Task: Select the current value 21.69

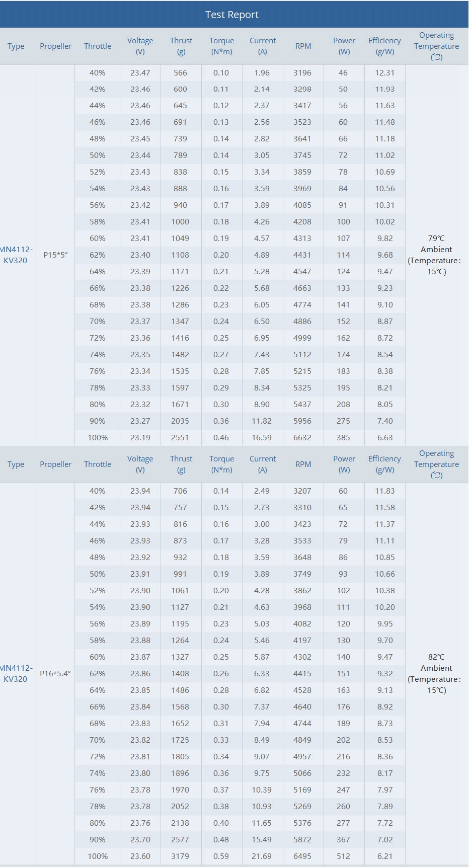Action: coord(262,856)
